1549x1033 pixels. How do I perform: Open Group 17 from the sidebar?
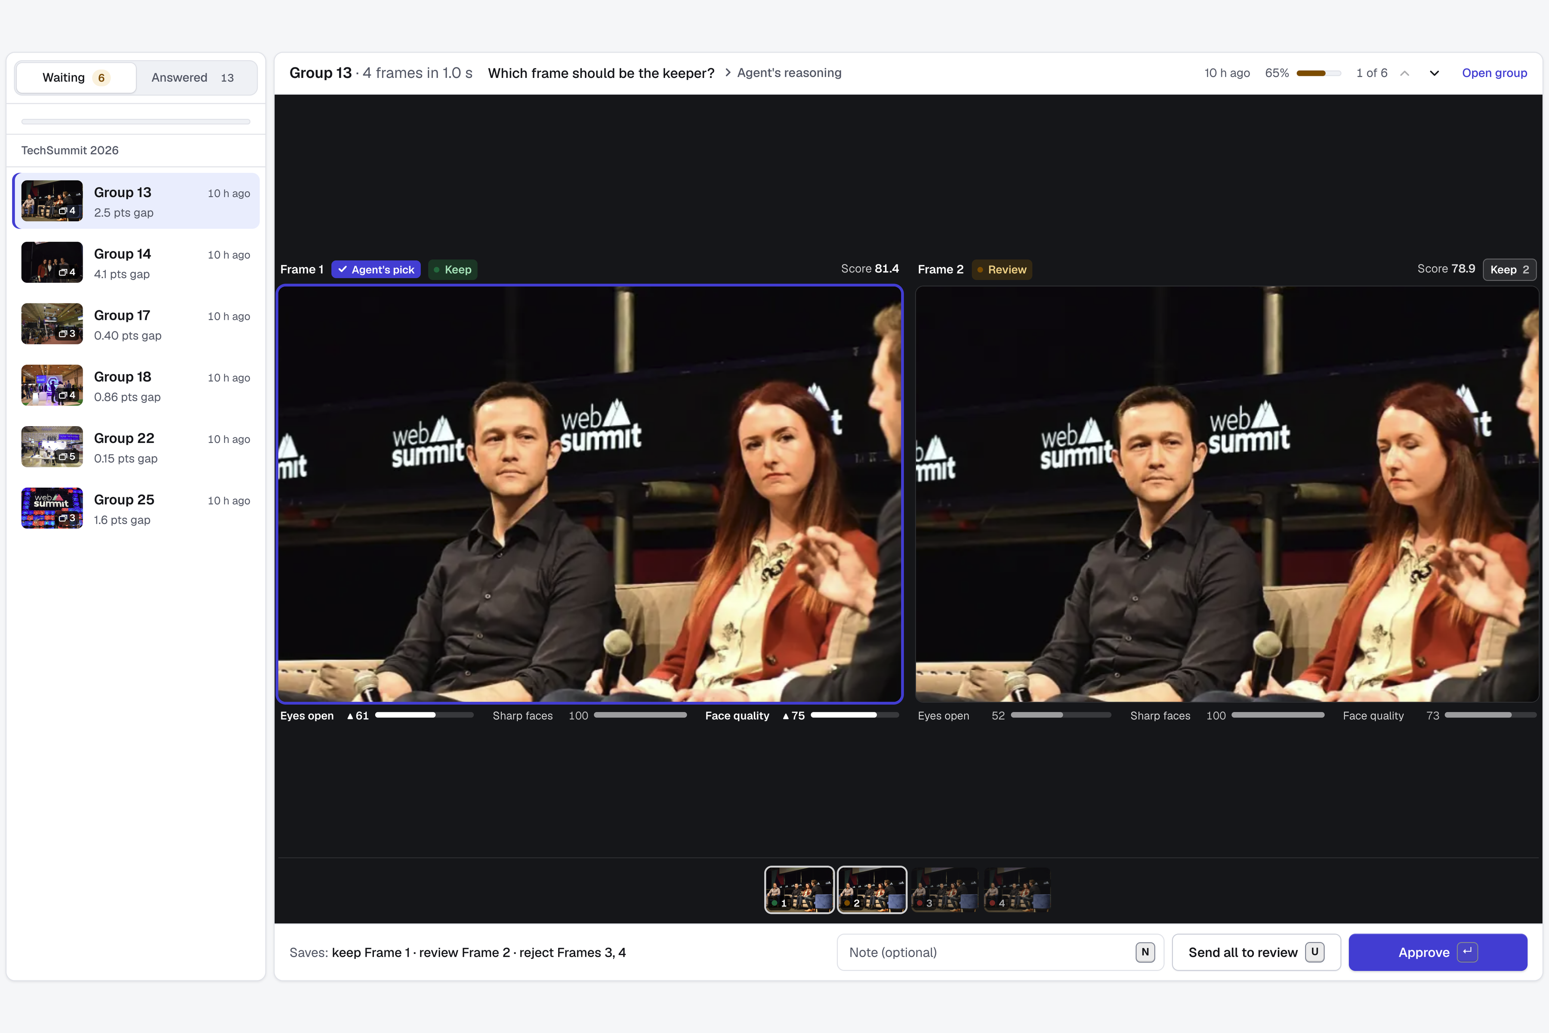point(136,324)
